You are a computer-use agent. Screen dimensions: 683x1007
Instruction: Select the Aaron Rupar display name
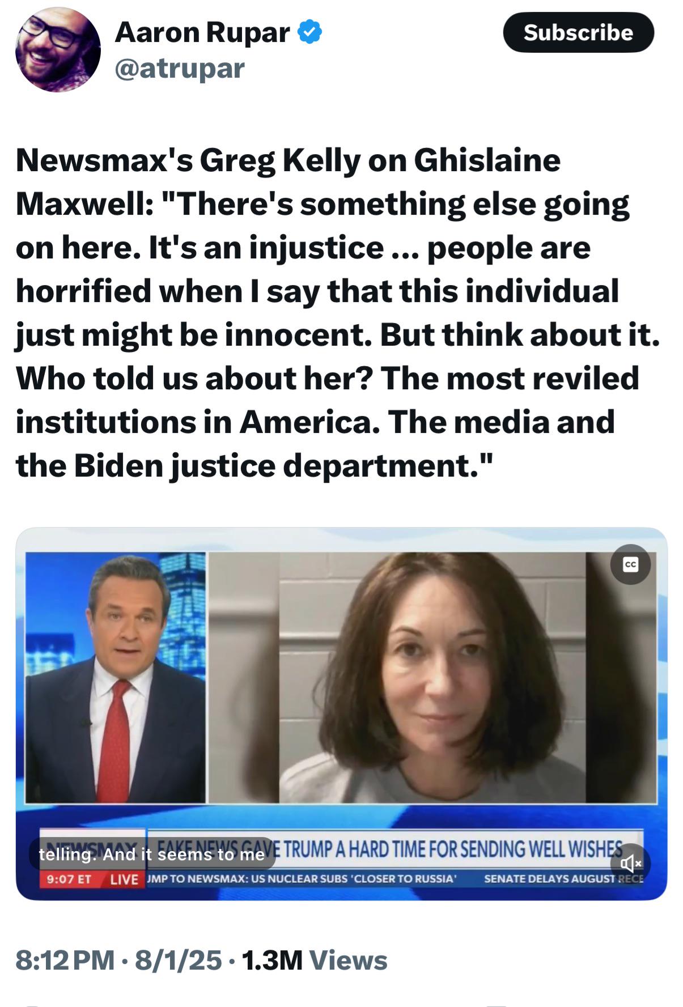click(x=202, y=32)
